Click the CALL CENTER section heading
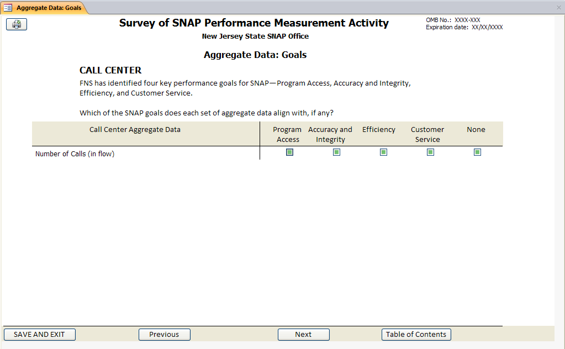The width and height of the screenshot is (565, 349). pos(110,70)
